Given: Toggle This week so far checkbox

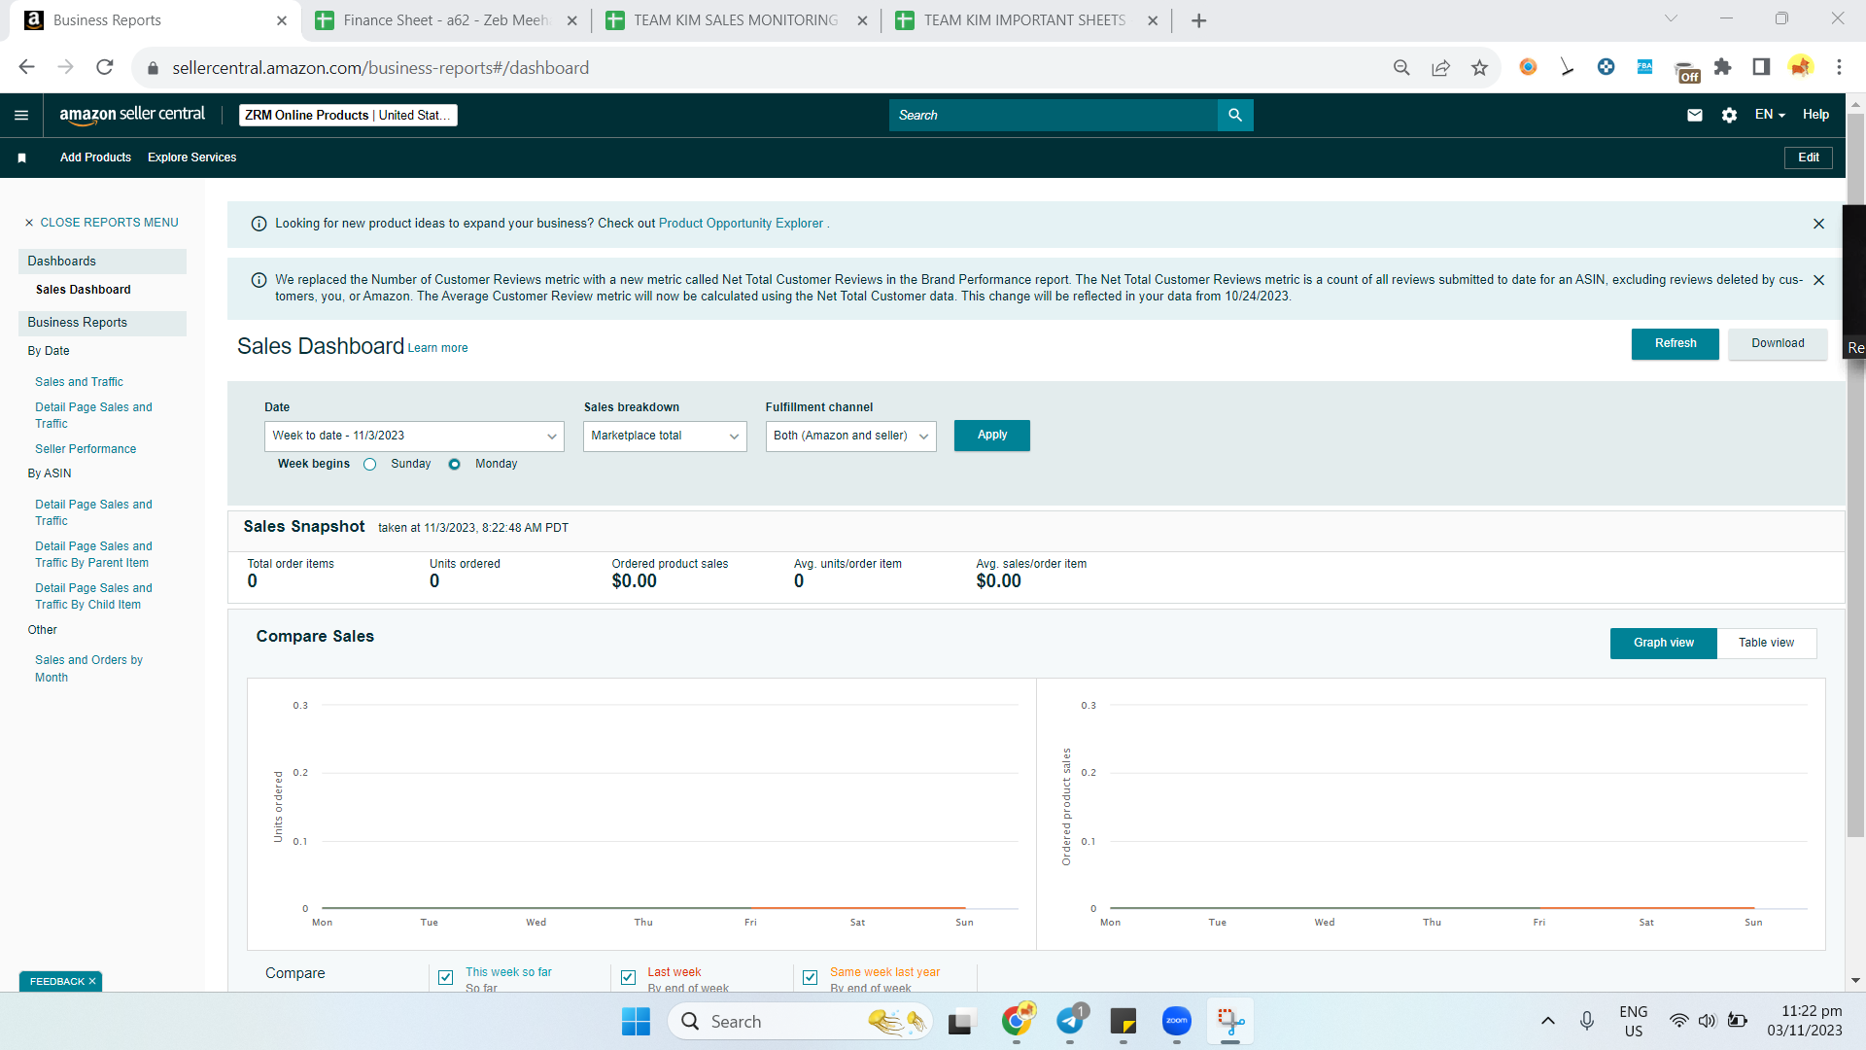Looking at the screenshot, I should coord(445,978).
